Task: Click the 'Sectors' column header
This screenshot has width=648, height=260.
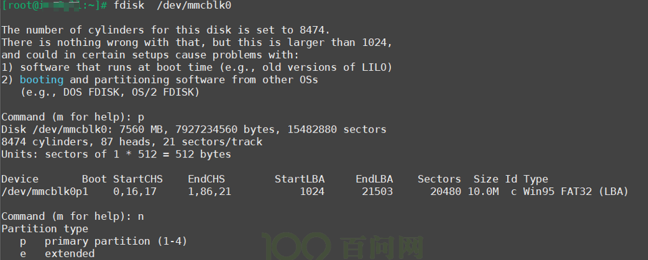Action: point(439,179)
